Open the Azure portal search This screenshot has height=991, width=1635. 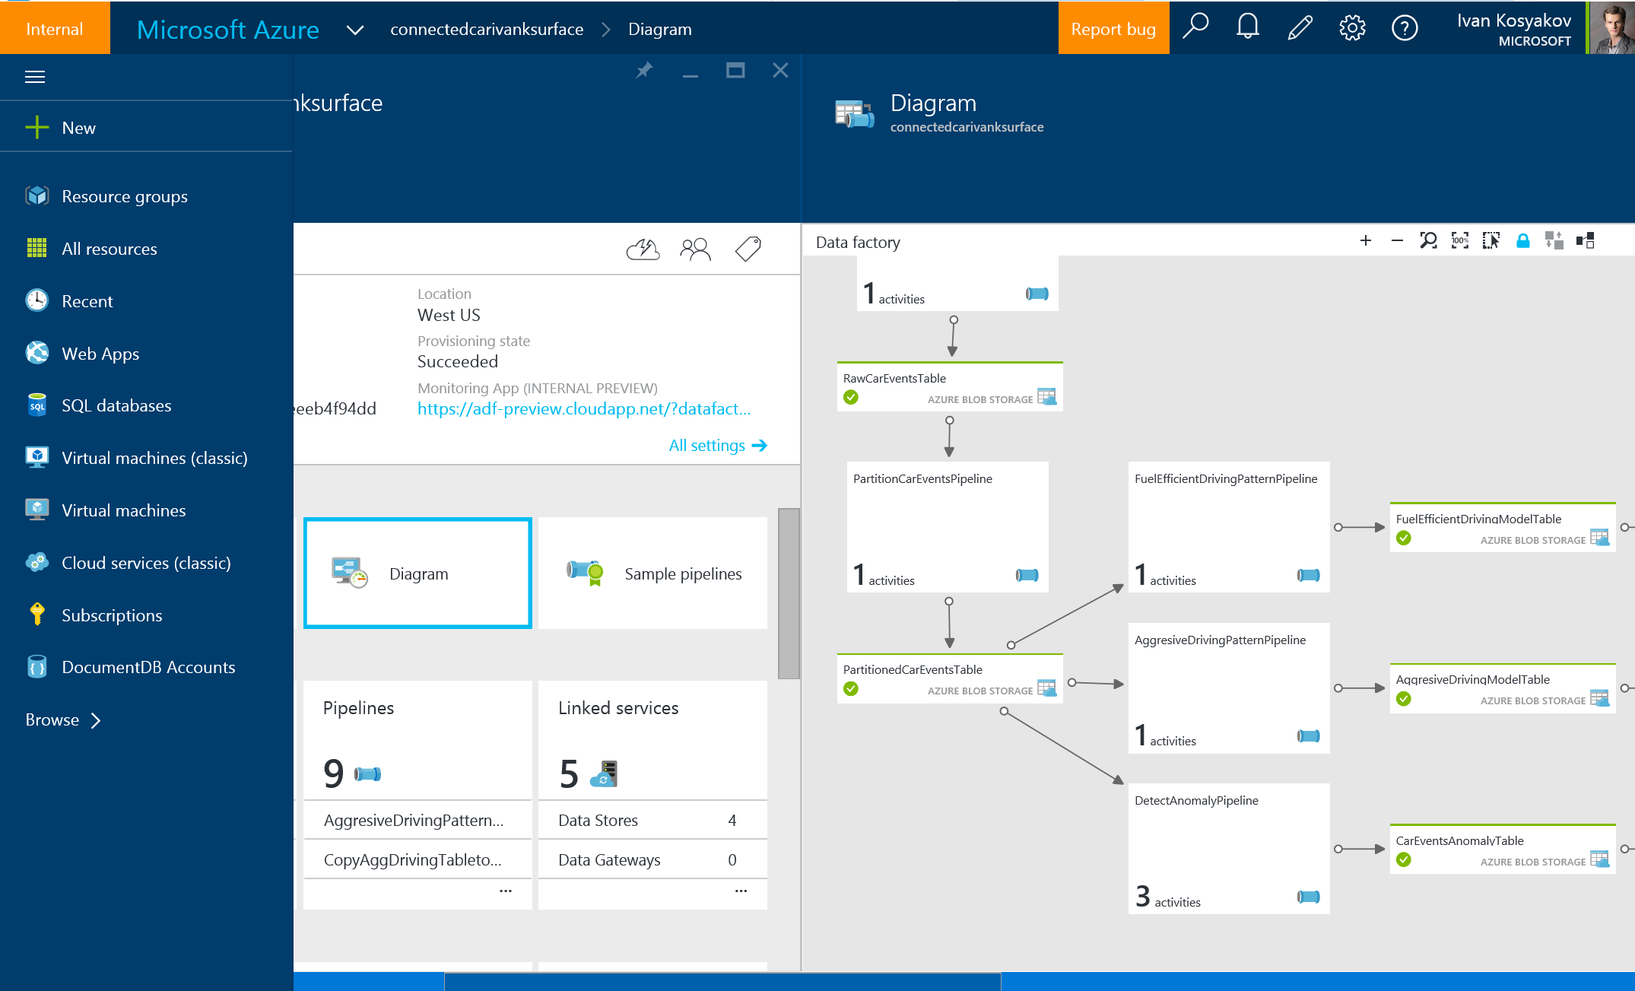(1195, 27)
